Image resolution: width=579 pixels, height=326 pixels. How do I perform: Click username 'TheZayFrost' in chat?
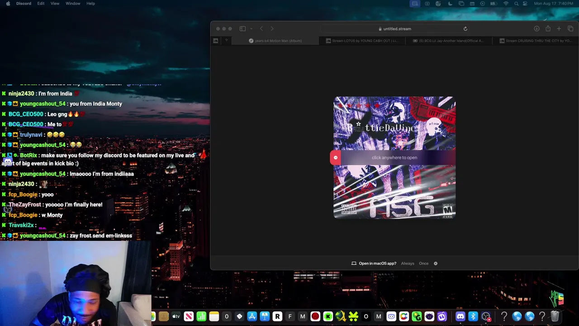[25, 205]
